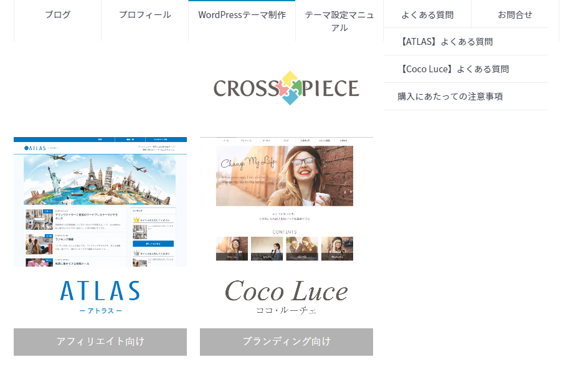
Task: Click the Coco Luce ココ・ルーチェ logo
Action: 286,297
